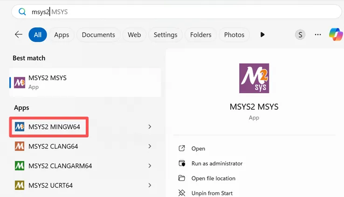
Task: Expand the MSYS2 CLANG64 chevron
Action: pos(150,146)
